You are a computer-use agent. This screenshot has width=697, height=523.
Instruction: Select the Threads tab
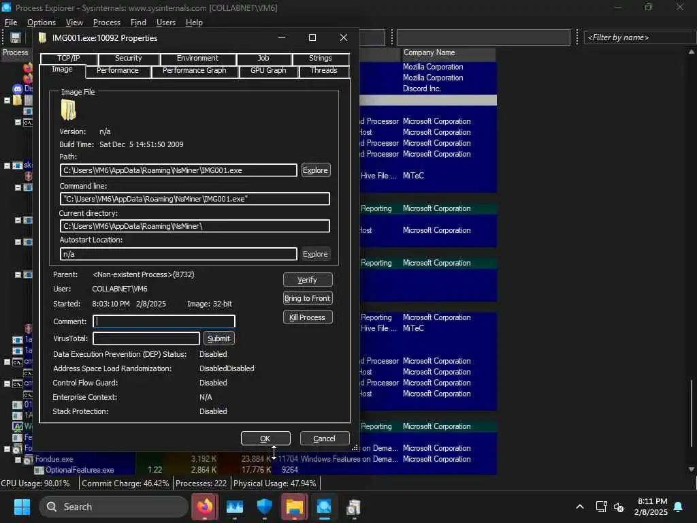323,71
